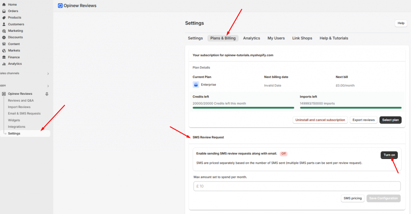This screenshot has height=214, width=411.
Task: Click the Home sidebar icon
Action: (4, 4)
